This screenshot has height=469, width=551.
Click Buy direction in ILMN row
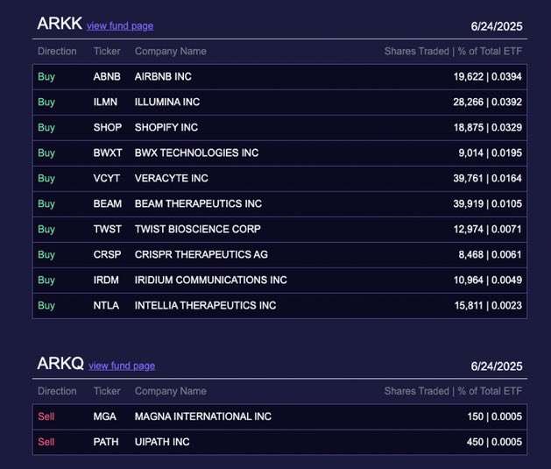(x=46, y=103)
